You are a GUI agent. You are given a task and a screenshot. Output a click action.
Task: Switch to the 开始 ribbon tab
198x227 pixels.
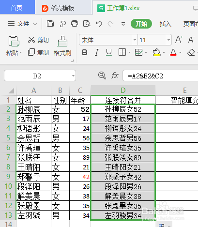141,24
